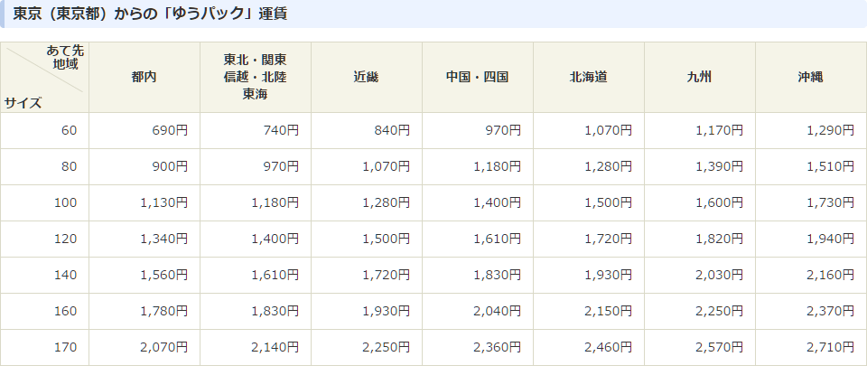Click the 近畿 column header
The width and height of the screenshot is (867, 366).
point(366,78)
